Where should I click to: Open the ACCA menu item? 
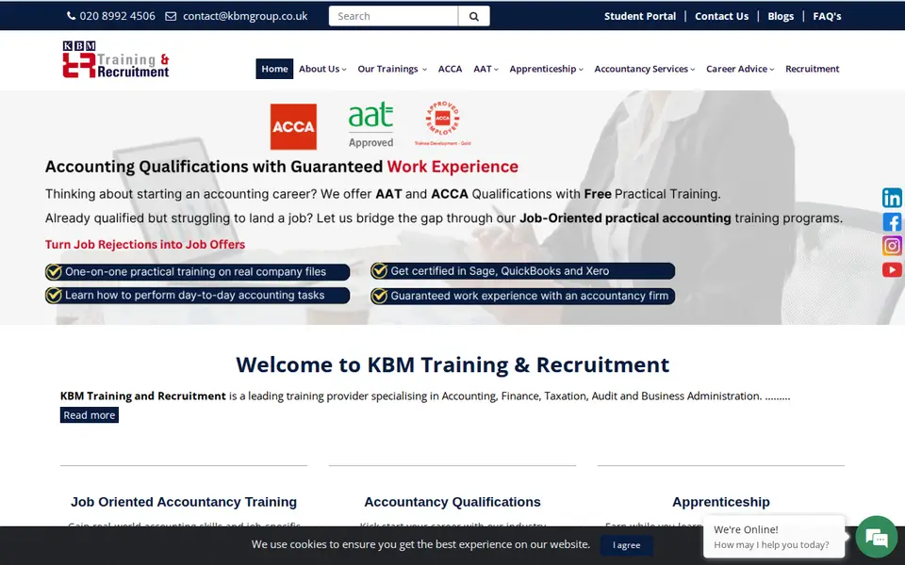pos(450,69)
